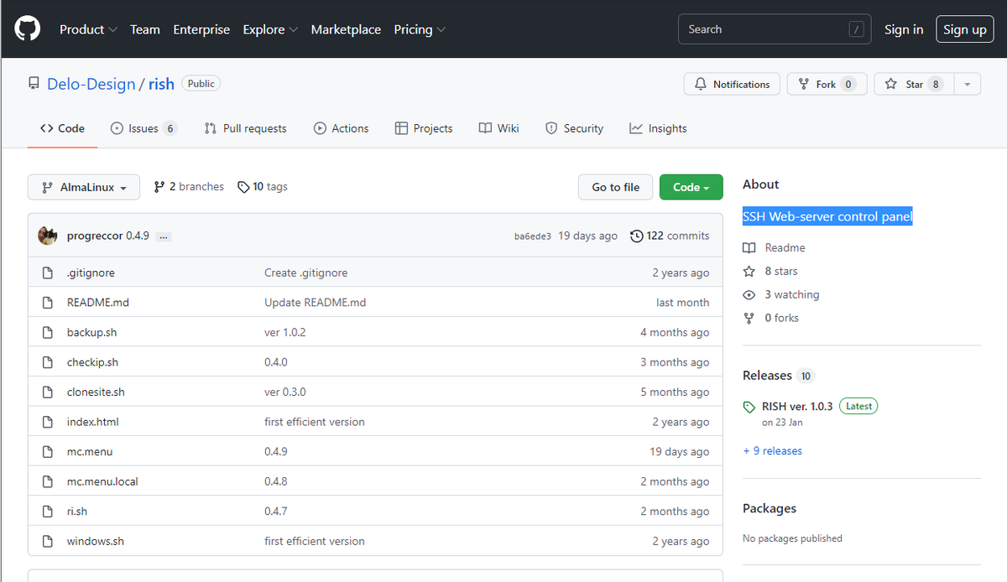Click the green tag icon beside RISH ver. 1.0.3
This screenshot has width=1007, height=582.
pos(749,407)
